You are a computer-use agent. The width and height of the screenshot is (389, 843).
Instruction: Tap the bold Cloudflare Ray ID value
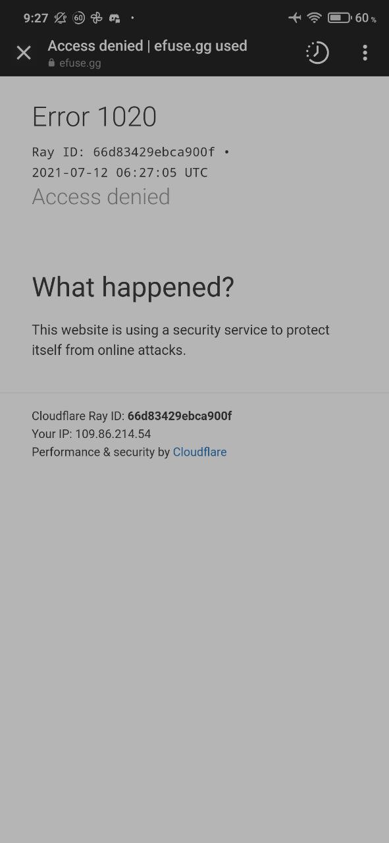point(180,416)
